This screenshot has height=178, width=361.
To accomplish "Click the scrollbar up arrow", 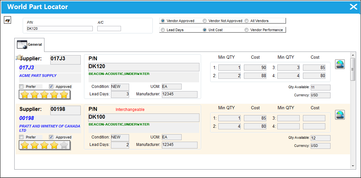I will click(353, 55).
